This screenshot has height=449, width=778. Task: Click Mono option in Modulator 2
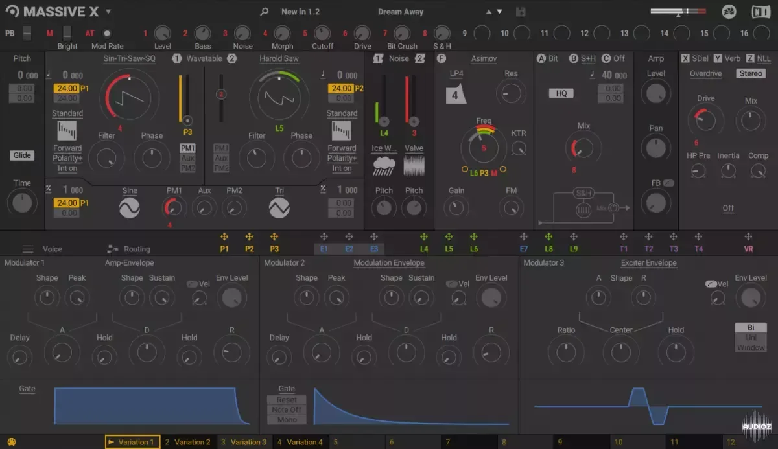pos(287,420)
